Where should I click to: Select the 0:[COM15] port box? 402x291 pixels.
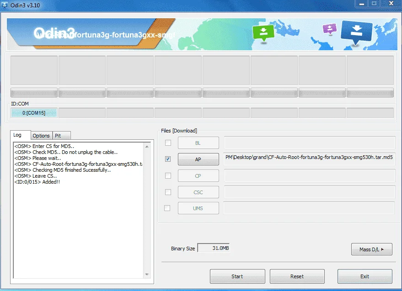(x=34, y=113)
